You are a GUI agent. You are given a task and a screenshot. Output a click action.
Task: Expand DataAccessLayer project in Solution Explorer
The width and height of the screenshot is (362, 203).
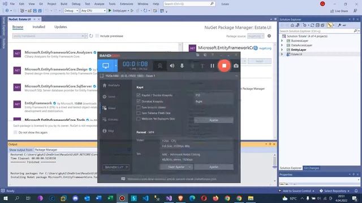pyautogui.click(x=282, y=45)
